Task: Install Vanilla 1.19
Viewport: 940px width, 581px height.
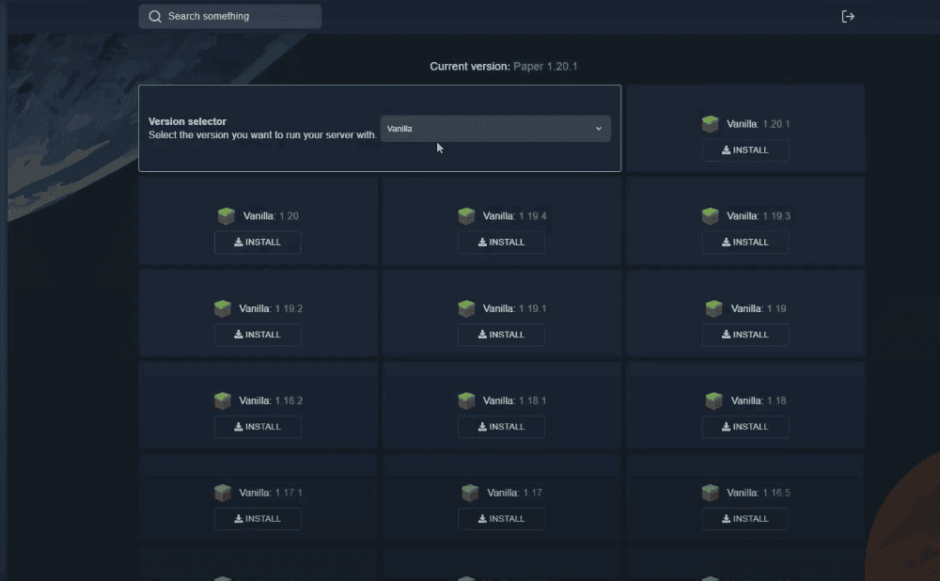Action: (744, 335)
